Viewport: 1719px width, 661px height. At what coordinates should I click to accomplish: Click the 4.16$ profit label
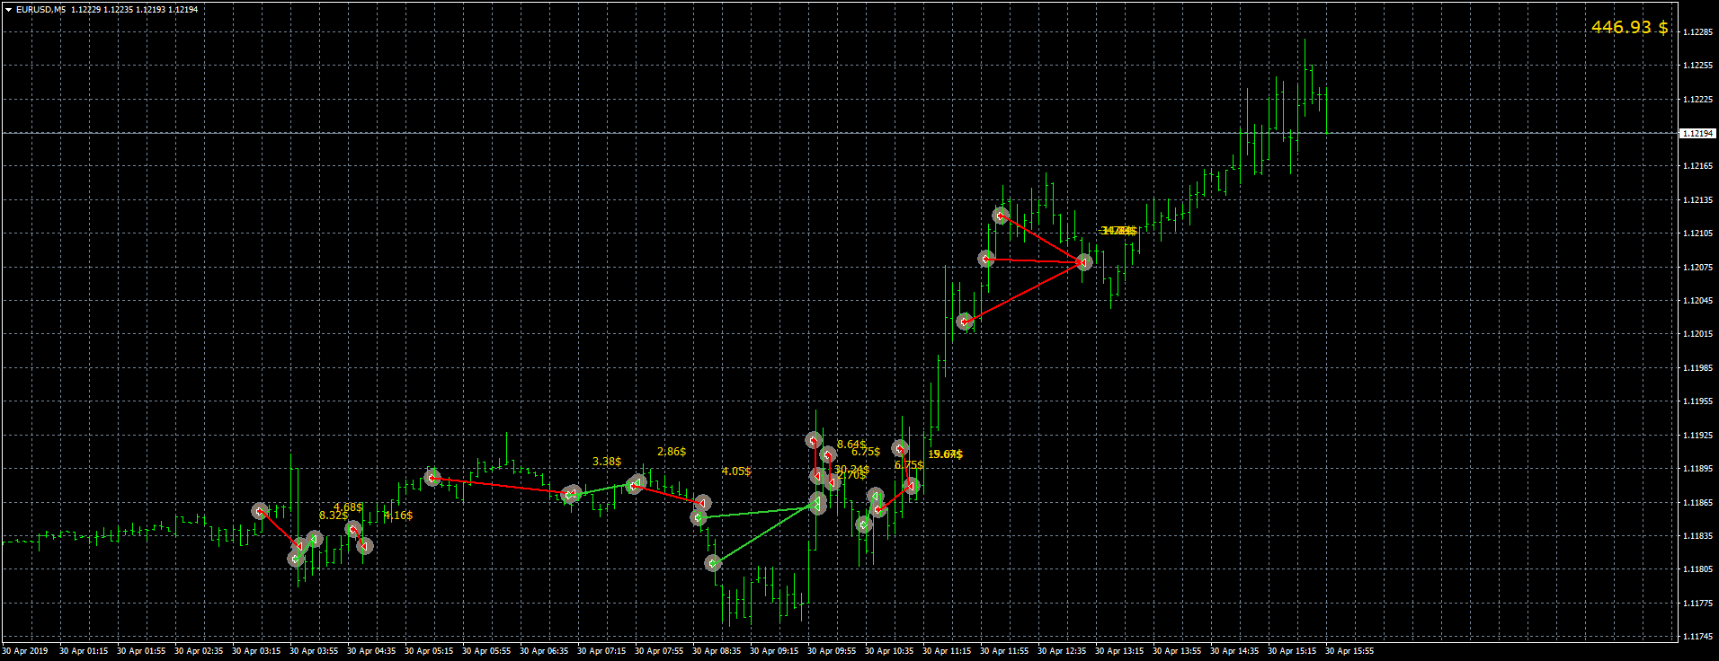point(398,516)
